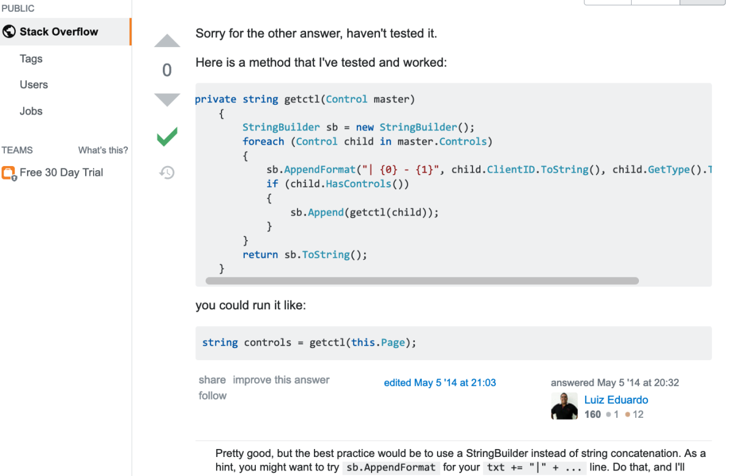Visit Luiz Eduardo's user profile link
The width and height of the screenshot is (732, 476).
click(616, 400)
